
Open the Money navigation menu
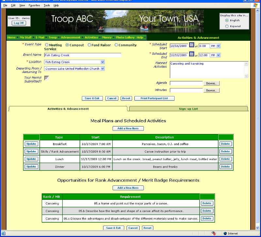107,37
